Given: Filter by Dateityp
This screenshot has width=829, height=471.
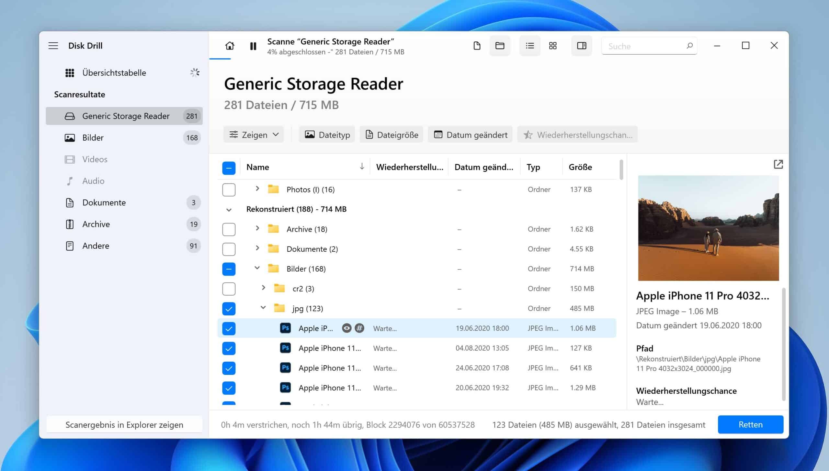Looking at the screenshot, I should coord(327,135).
